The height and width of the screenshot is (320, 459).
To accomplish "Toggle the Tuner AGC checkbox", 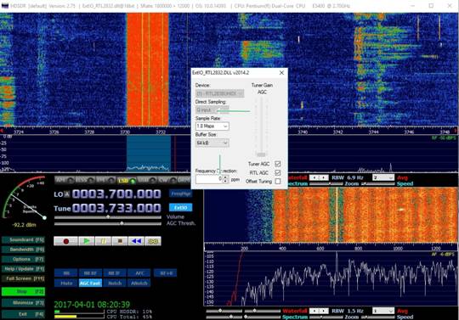I will pos(277,164).
